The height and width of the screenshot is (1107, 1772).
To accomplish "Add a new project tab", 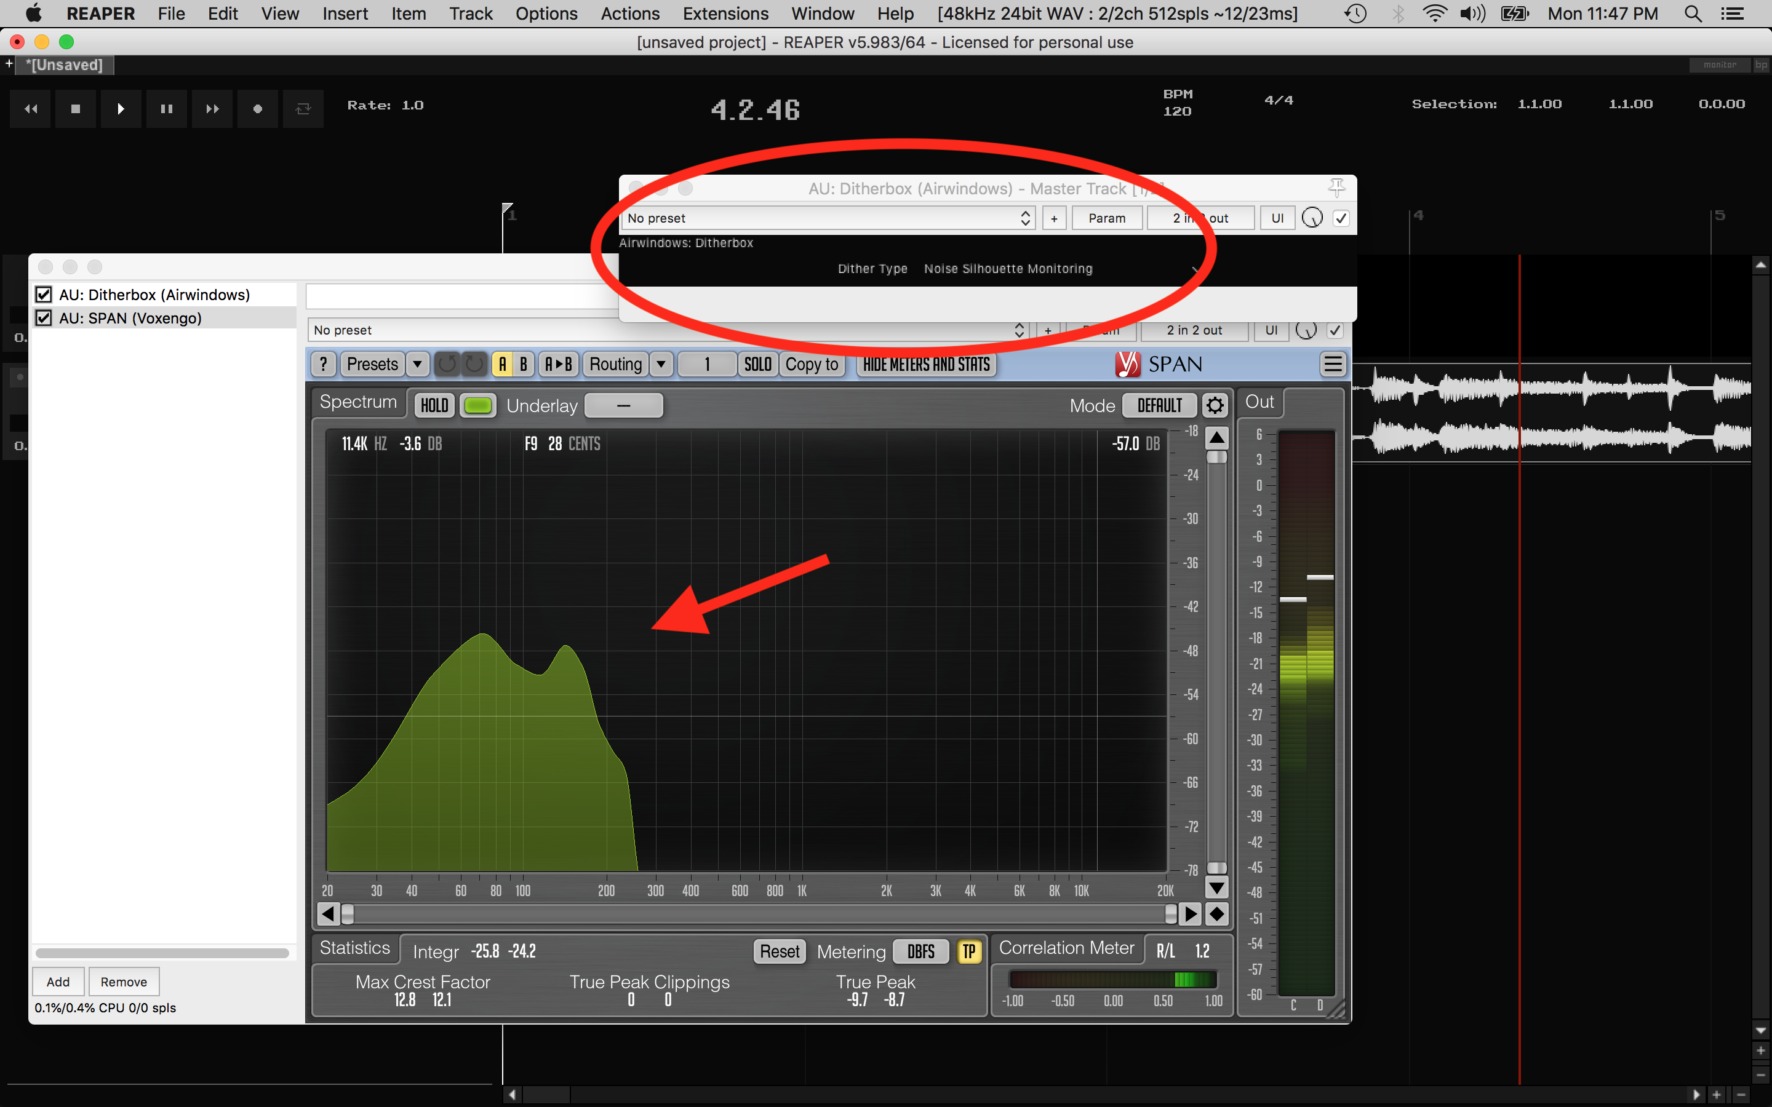I will coord(9,65).
